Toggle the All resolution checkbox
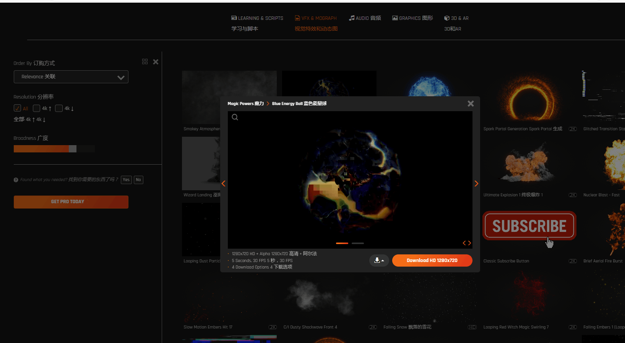 click(18, 108)
